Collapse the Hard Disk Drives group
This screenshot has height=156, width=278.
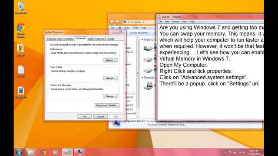pyautogui.click(x=142, y=39)
